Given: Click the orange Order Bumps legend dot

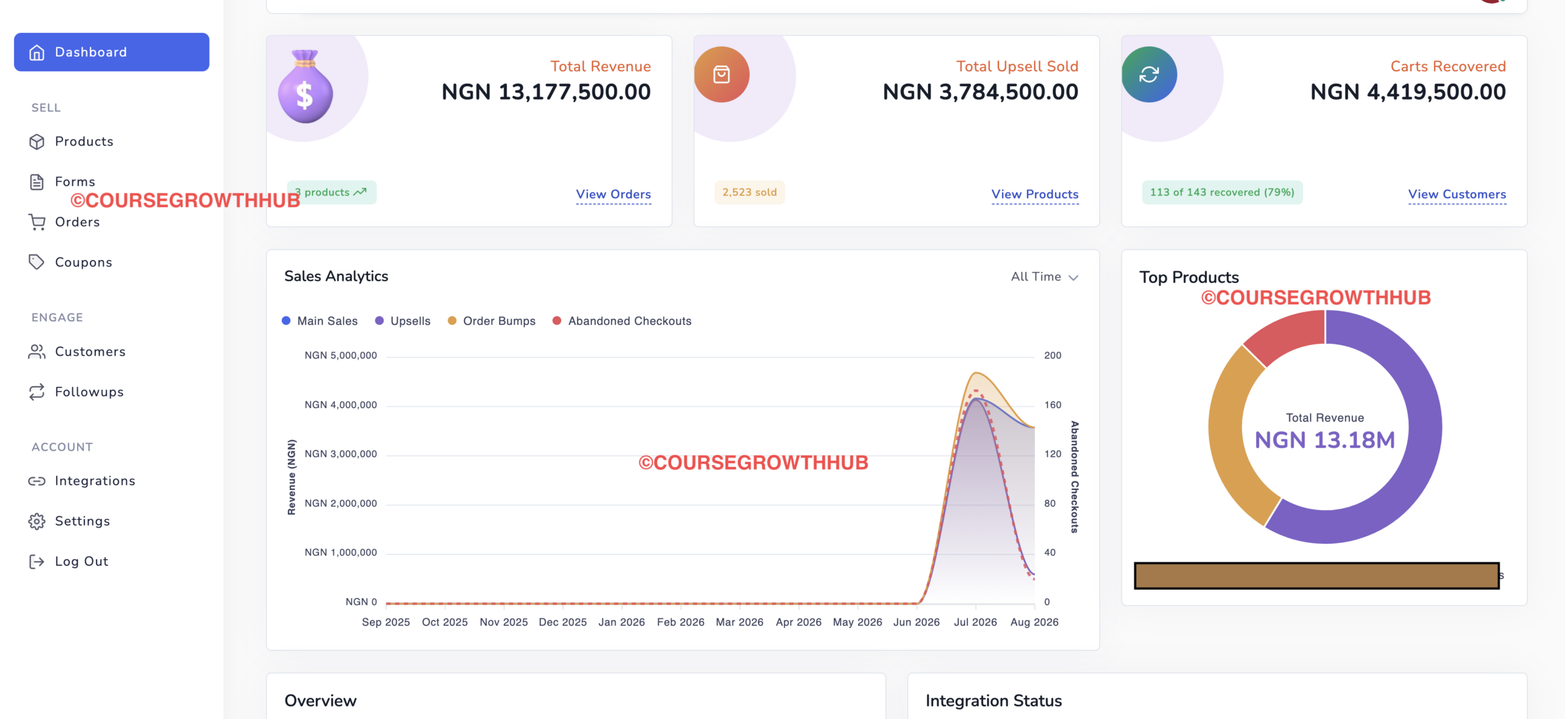Looking at the screenshot, I should (x=452, y=321).
